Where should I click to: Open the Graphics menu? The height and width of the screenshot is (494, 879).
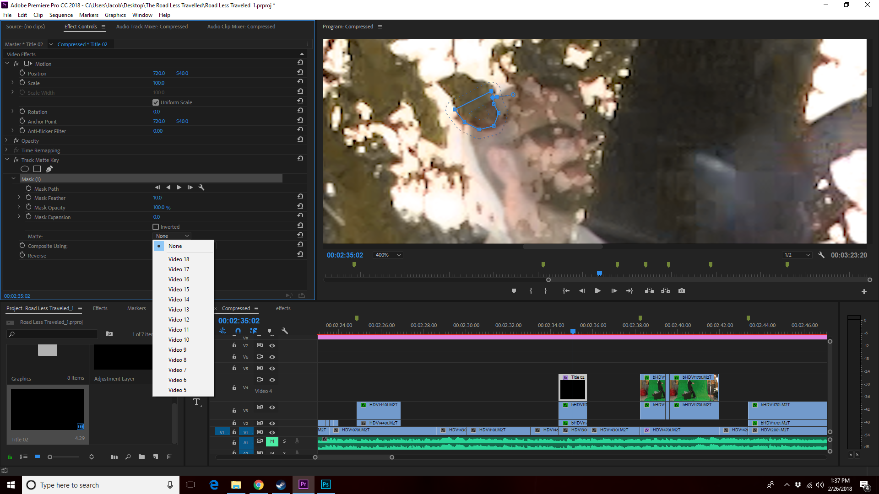(x=115, y=15)
